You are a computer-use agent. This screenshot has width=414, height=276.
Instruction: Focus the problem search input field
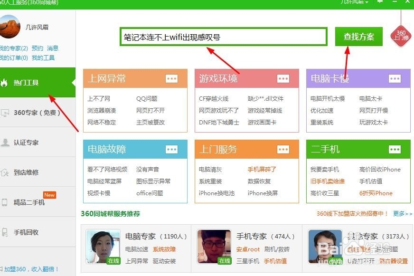click(223, 37)
